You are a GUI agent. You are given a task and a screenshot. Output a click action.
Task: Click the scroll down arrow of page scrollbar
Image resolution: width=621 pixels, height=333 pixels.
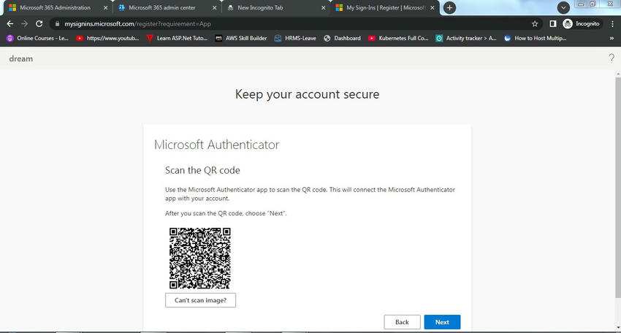(x=618, y=327)
